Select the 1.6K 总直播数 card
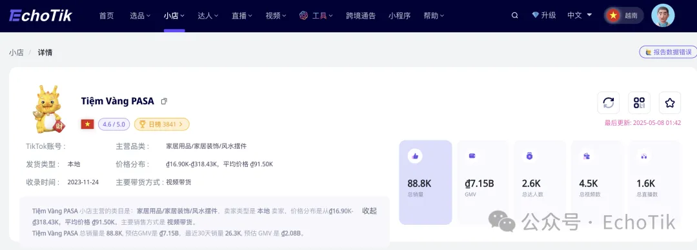The width and height of the screenshot is (697, 250). click(x=654, y=182)
